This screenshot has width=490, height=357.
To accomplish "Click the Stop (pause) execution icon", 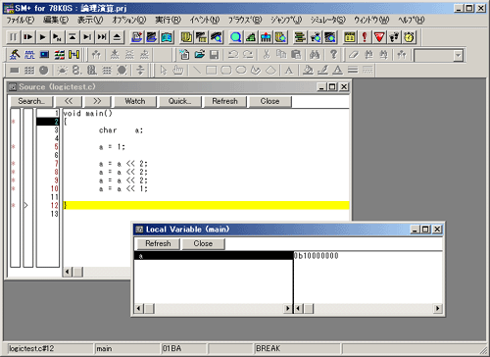I will (x=13, y=37).
